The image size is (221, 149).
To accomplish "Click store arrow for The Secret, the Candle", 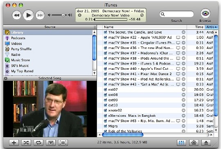I will (183, 32).
